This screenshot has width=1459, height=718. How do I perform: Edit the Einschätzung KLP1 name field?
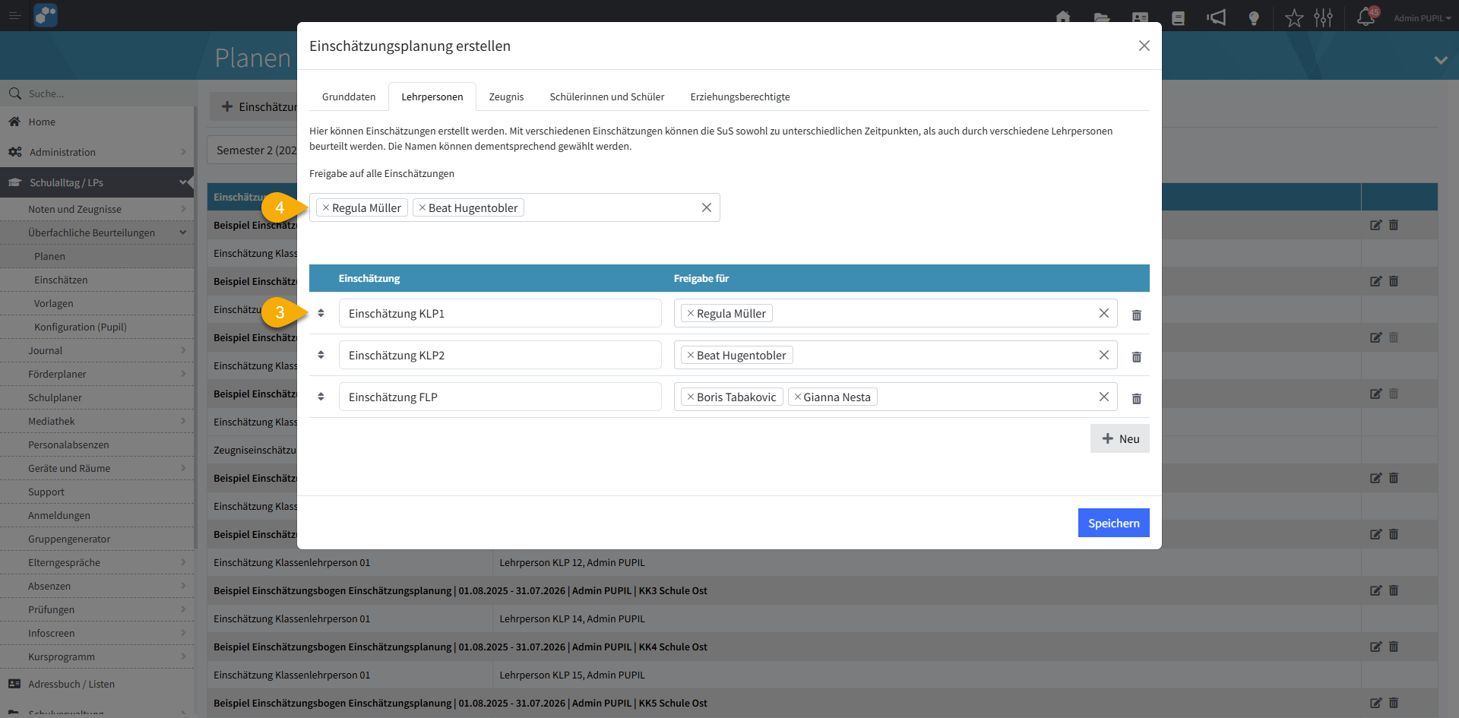click(x=500, y=313)
